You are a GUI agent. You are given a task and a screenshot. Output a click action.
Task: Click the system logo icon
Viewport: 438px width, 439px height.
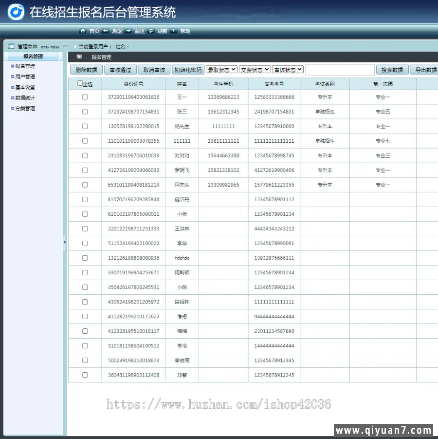point(16,12)
